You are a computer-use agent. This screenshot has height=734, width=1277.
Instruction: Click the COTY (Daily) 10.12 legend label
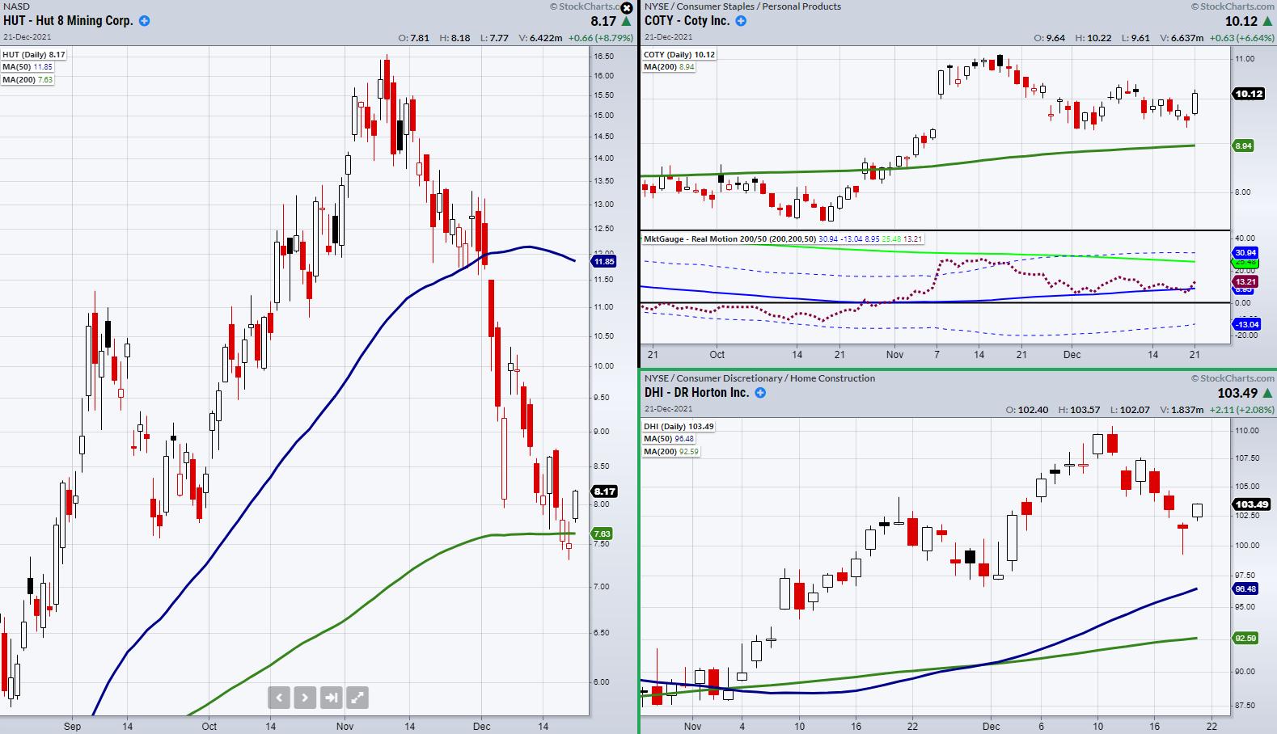click(679, 55)
